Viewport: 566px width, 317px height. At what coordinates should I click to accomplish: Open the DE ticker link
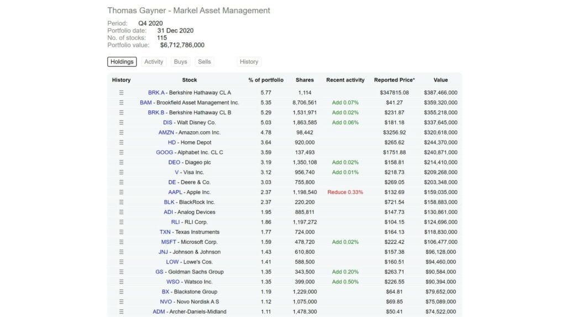pos(172,182)
